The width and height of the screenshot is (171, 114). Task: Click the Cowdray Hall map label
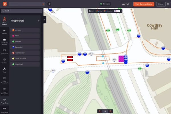point(154,27)
